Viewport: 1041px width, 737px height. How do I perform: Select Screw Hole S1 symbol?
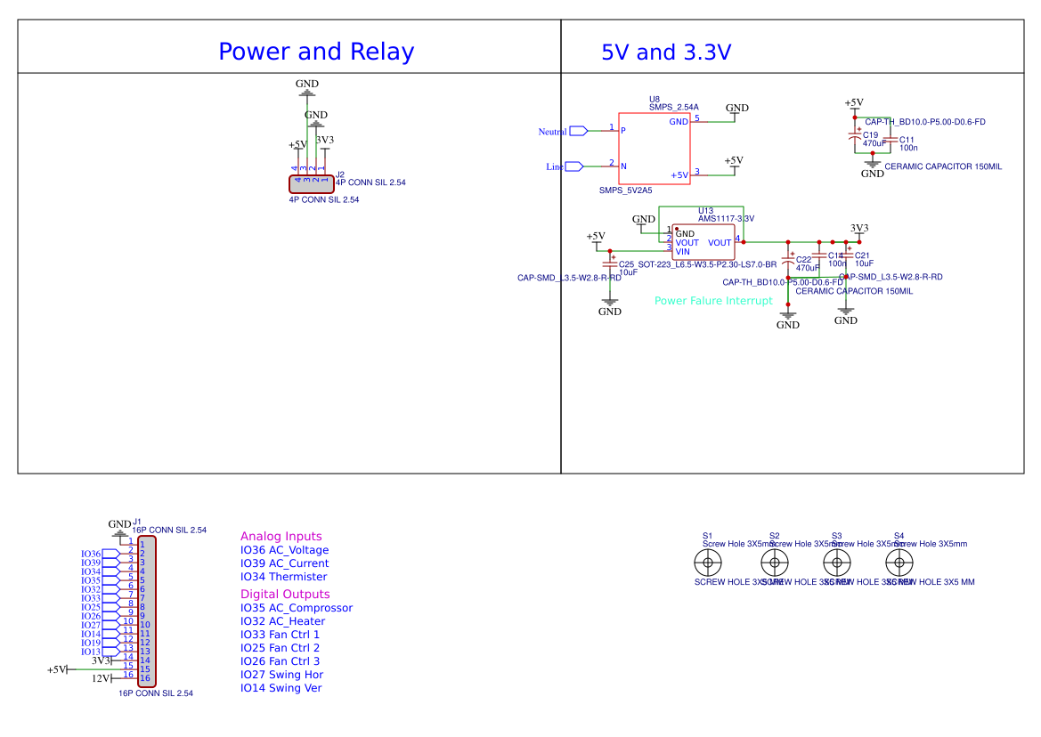707,562
